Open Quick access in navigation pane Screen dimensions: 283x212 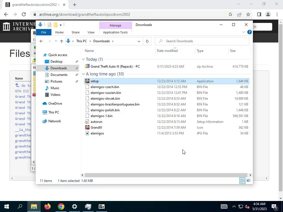point(57,55)
